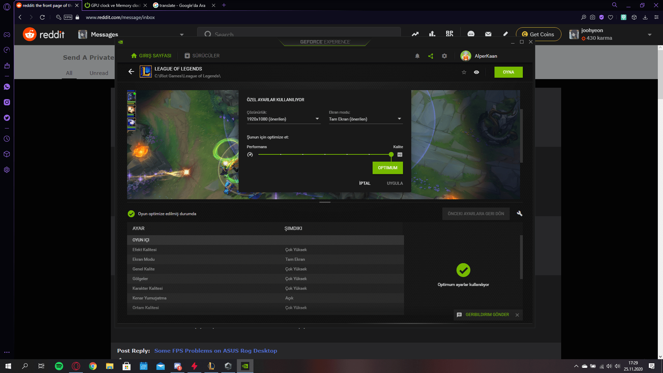Switch to the GİRİŞ SAYFASI tab

(x=151, y=56)
